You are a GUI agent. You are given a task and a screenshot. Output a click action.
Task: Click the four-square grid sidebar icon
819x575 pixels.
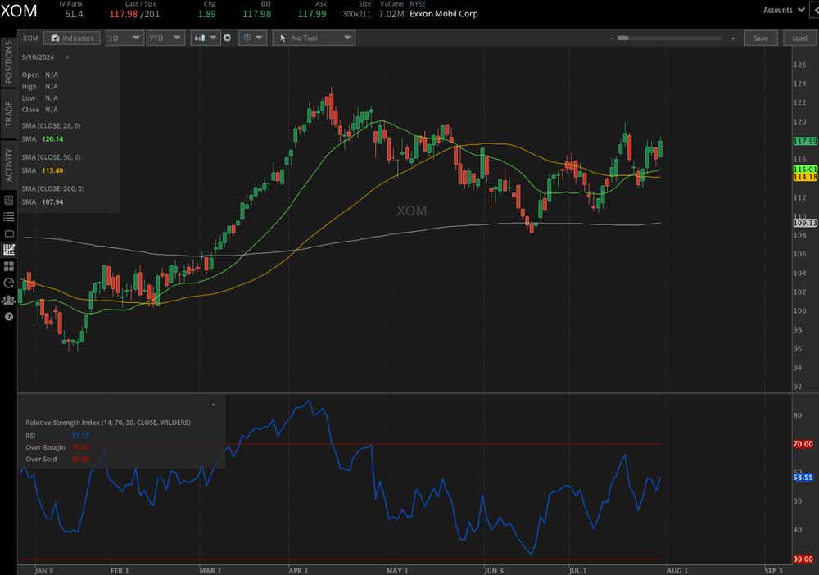pos(9,266)
